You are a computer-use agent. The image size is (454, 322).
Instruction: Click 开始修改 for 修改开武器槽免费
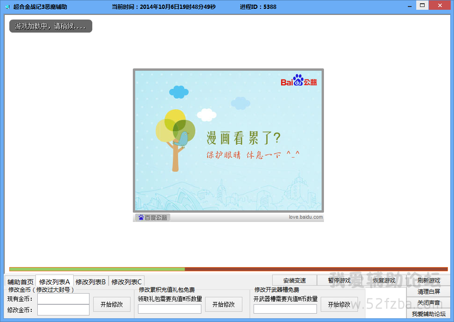339,304
